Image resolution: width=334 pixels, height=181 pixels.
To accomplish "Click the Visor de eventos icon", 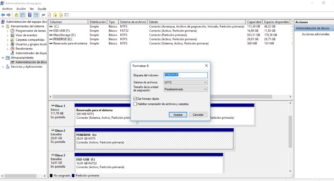I will click(x=12, y=35).
